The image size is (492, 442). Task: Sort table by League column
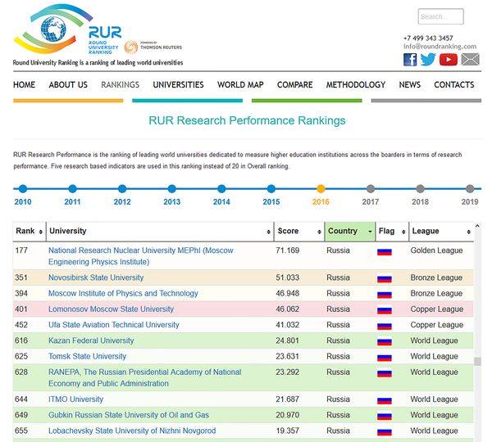pos(440,232)
